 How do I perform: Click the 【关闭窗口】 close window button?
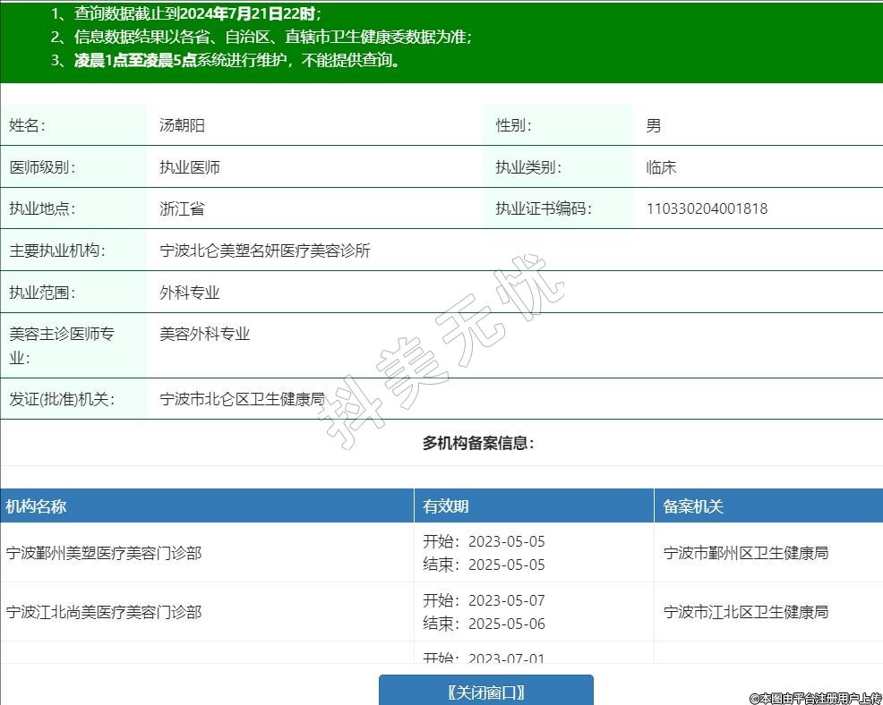[485, 692]
